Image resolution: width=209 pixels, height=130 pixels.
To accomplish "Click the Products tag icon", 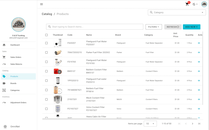I will (x=4, y=76).
